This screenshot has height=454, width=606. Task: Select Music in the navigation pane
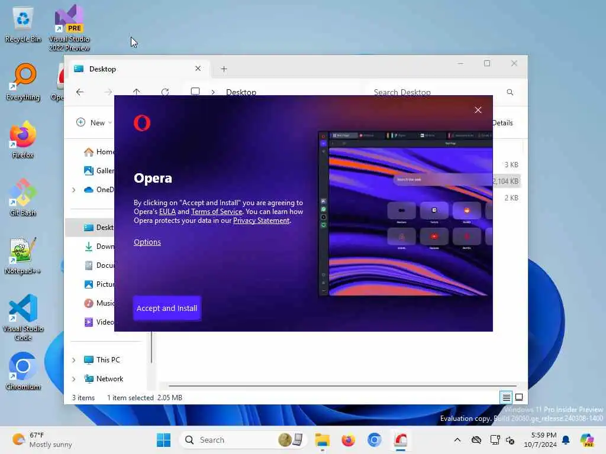[x=99, y=303]
